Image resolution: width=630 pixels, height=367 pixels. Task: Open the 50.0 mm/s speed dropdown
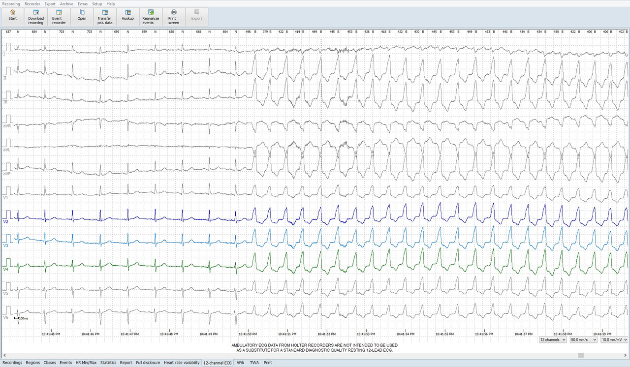tap(583, 339)
